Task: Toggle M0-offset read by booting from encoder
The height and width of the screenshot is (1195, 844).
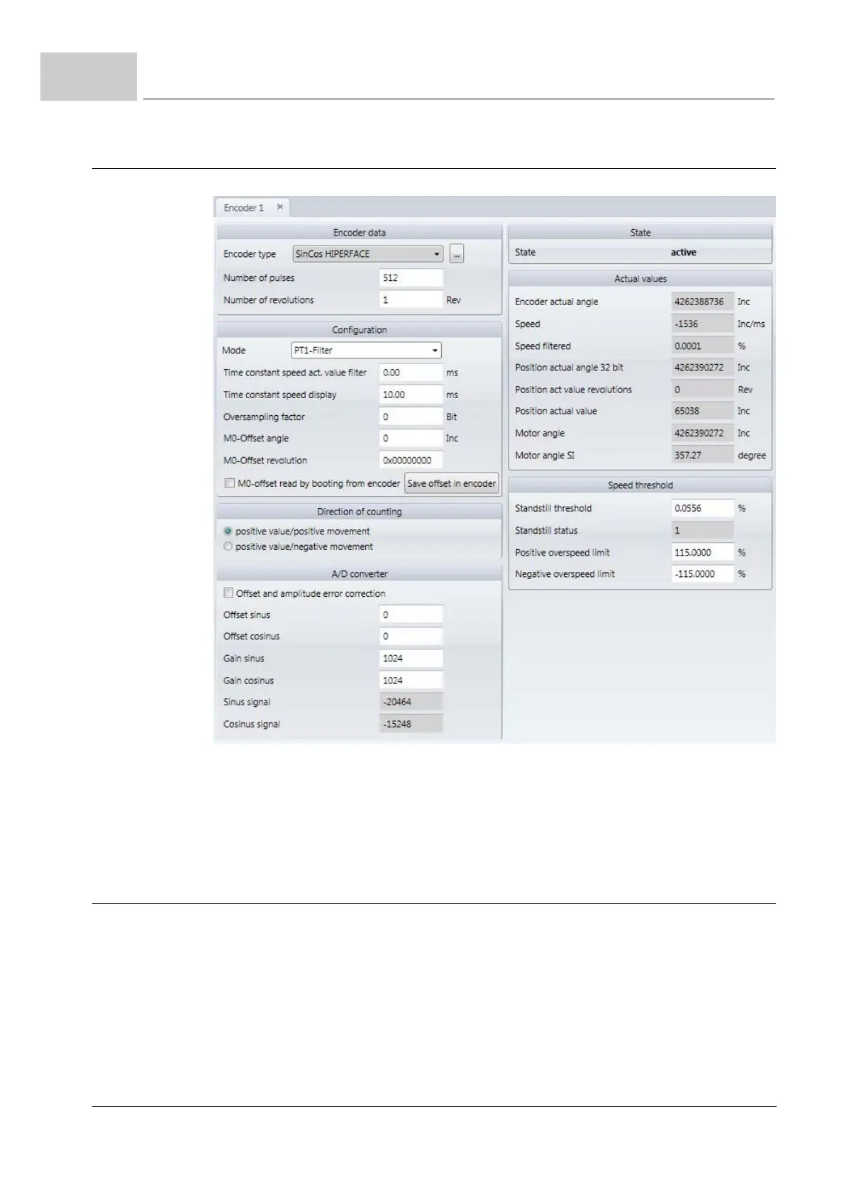Action: tap(230, 483)
